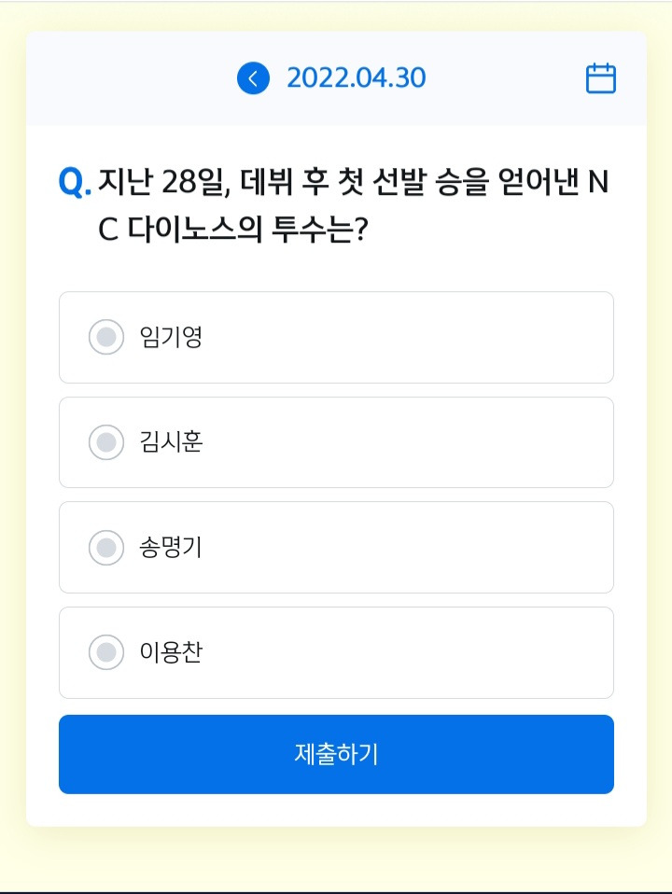Go to the previous date with back arrow
This screenshot has width=672, height=894.
(x=253, y=78)
